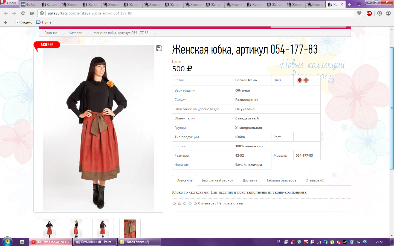Screen dimensions: 394x246
Task: Open the muted volume tray icon
Action: (339, 242)
